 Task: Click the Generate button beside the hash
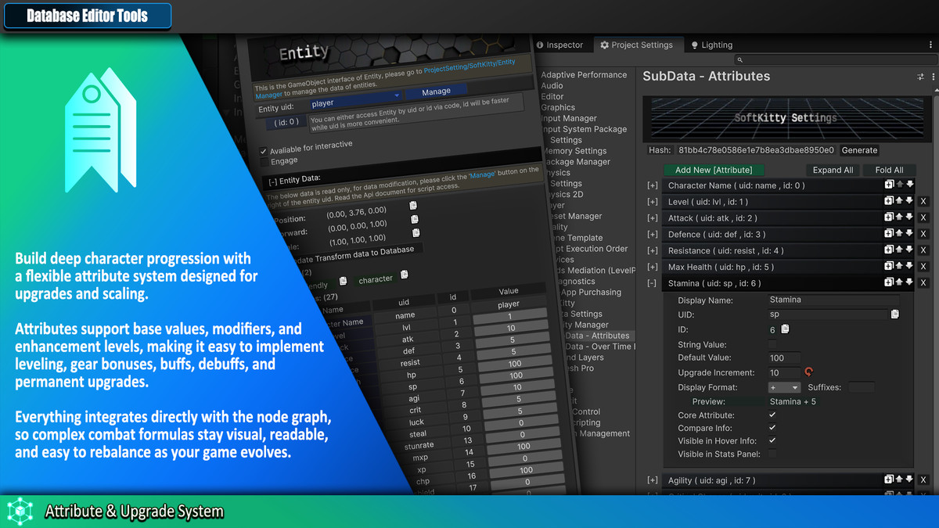[859, 150]
